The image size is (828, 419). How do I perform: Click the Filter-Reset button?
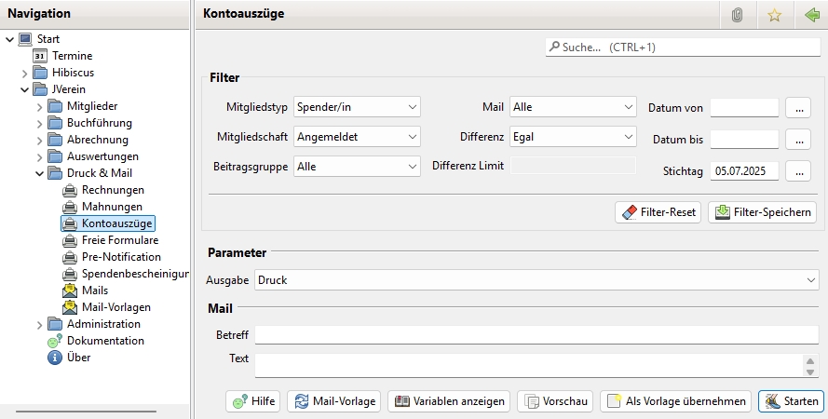(x=658, y=212)
